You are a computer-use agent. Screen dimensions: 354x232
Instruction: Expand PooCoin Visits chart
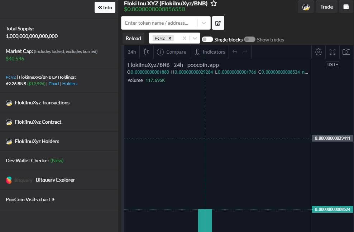tap(30, 199)
